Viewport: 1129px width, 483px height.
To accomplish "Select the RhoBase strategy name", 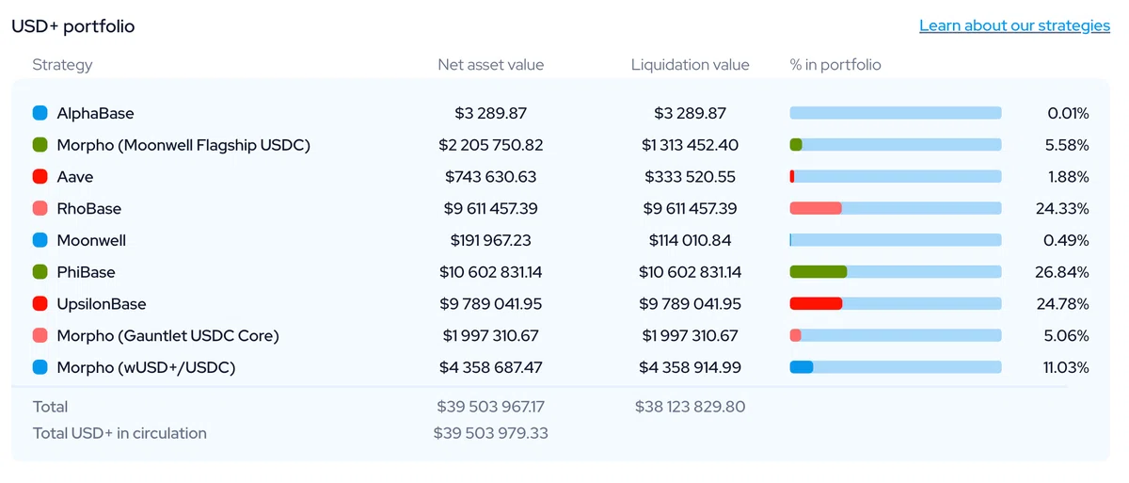I will coord(89,209).
